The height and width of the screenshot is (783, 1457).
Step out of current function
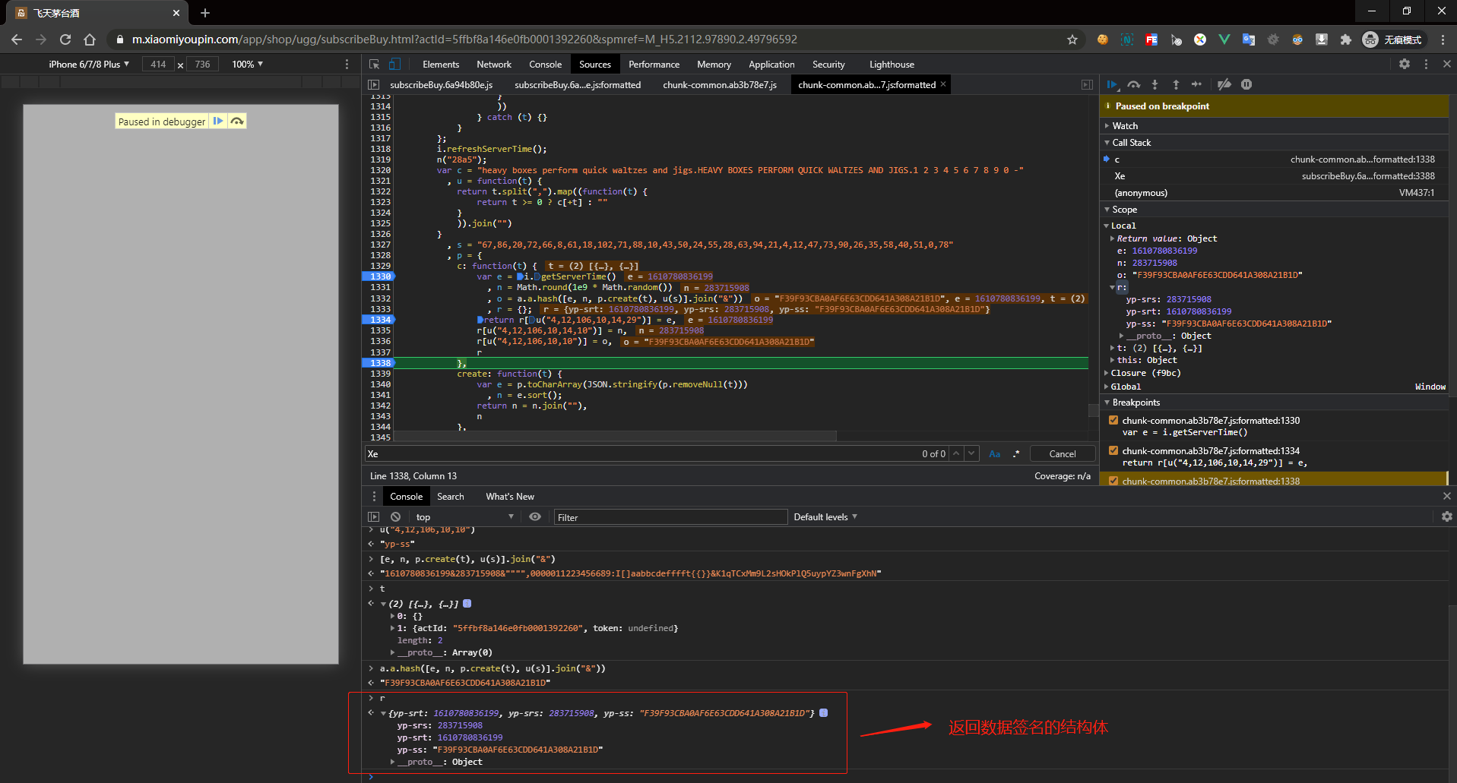point(1176,84)
